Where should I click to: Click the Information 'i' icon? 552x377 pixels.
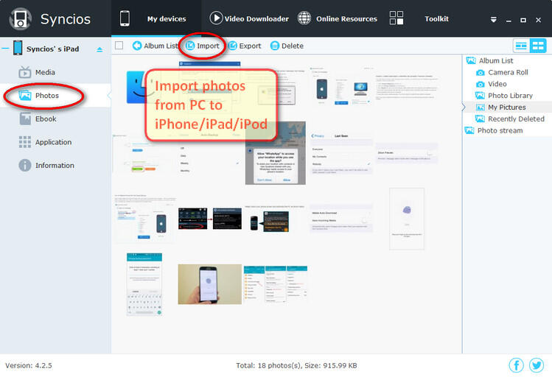tap(24, 165)
